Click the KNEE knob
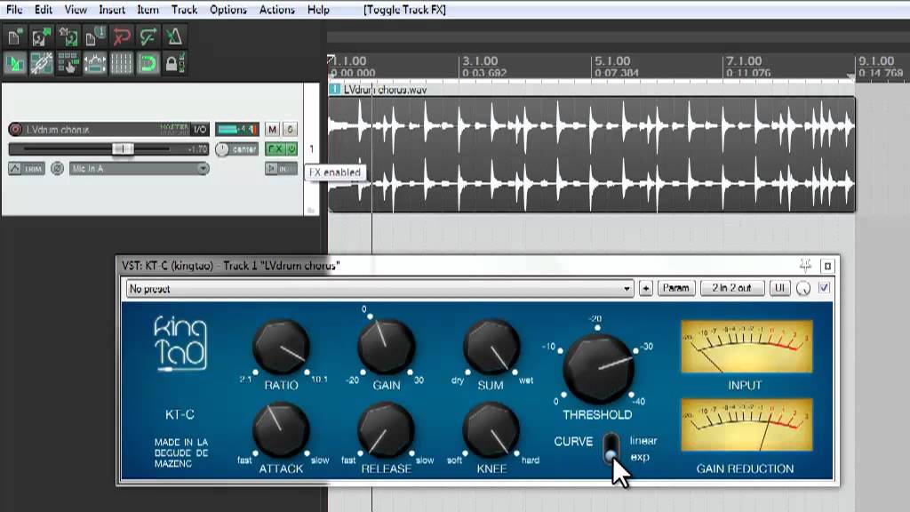Screen dimensions: 910x512 pyautogui.click(x=491, y=431)
